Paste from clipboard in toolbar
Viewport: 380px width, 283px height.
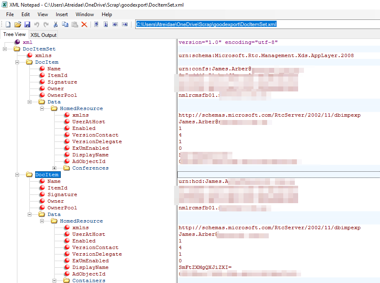pyautogui.click(x=75, y=24)
